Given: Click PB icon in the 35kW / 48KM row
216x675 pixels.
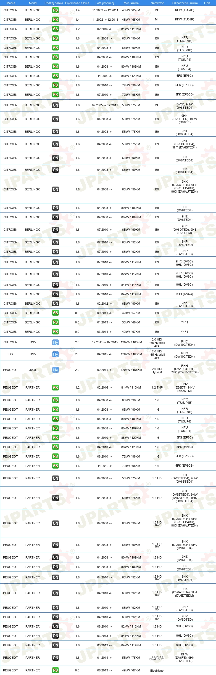Looking at the screenshot, I should (x=55, y=322).
